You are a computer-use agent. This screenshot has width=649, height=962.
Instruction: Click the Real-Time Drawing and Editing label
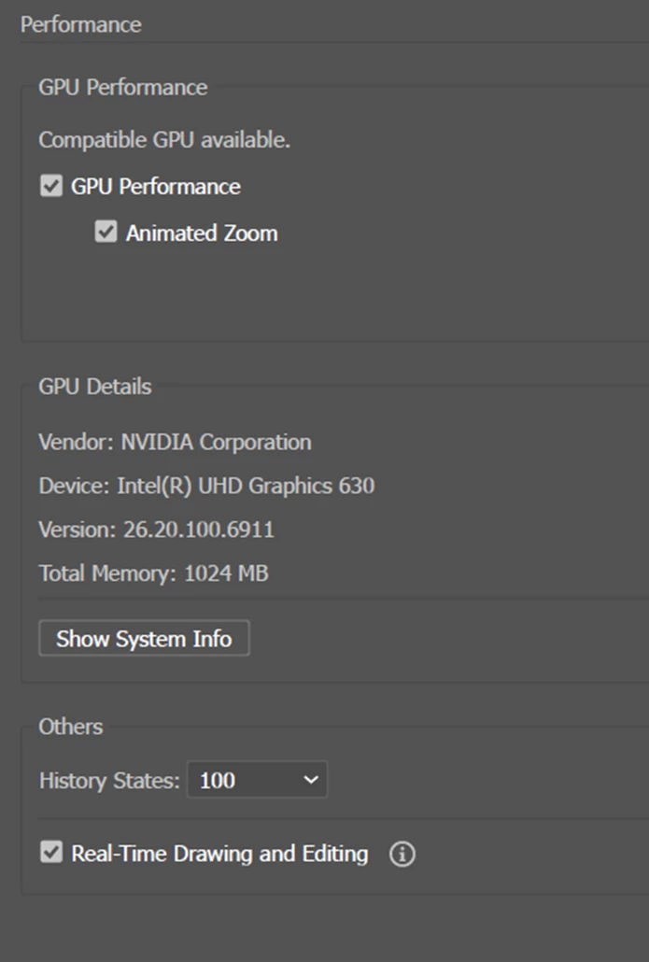coord(219,854)
